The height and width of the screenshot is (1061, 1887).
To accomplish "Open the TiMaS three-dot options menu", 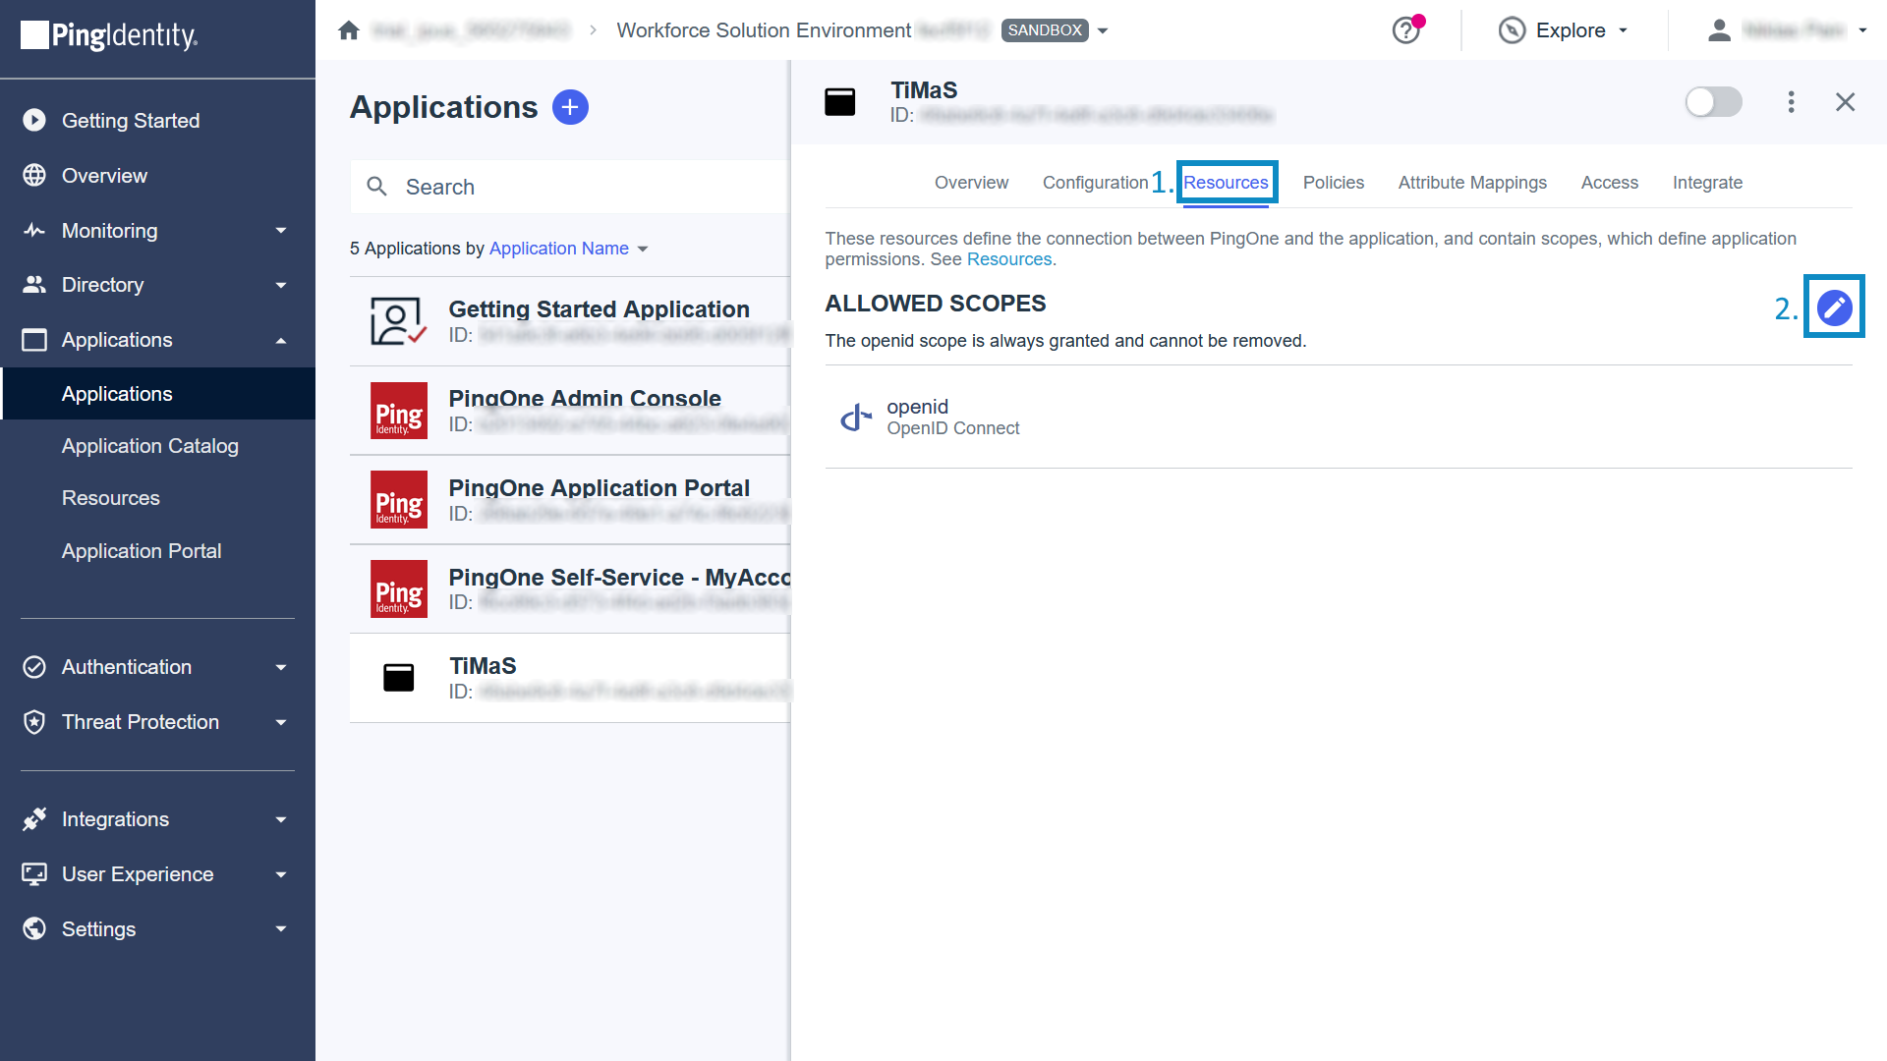I will [1791, 102].
